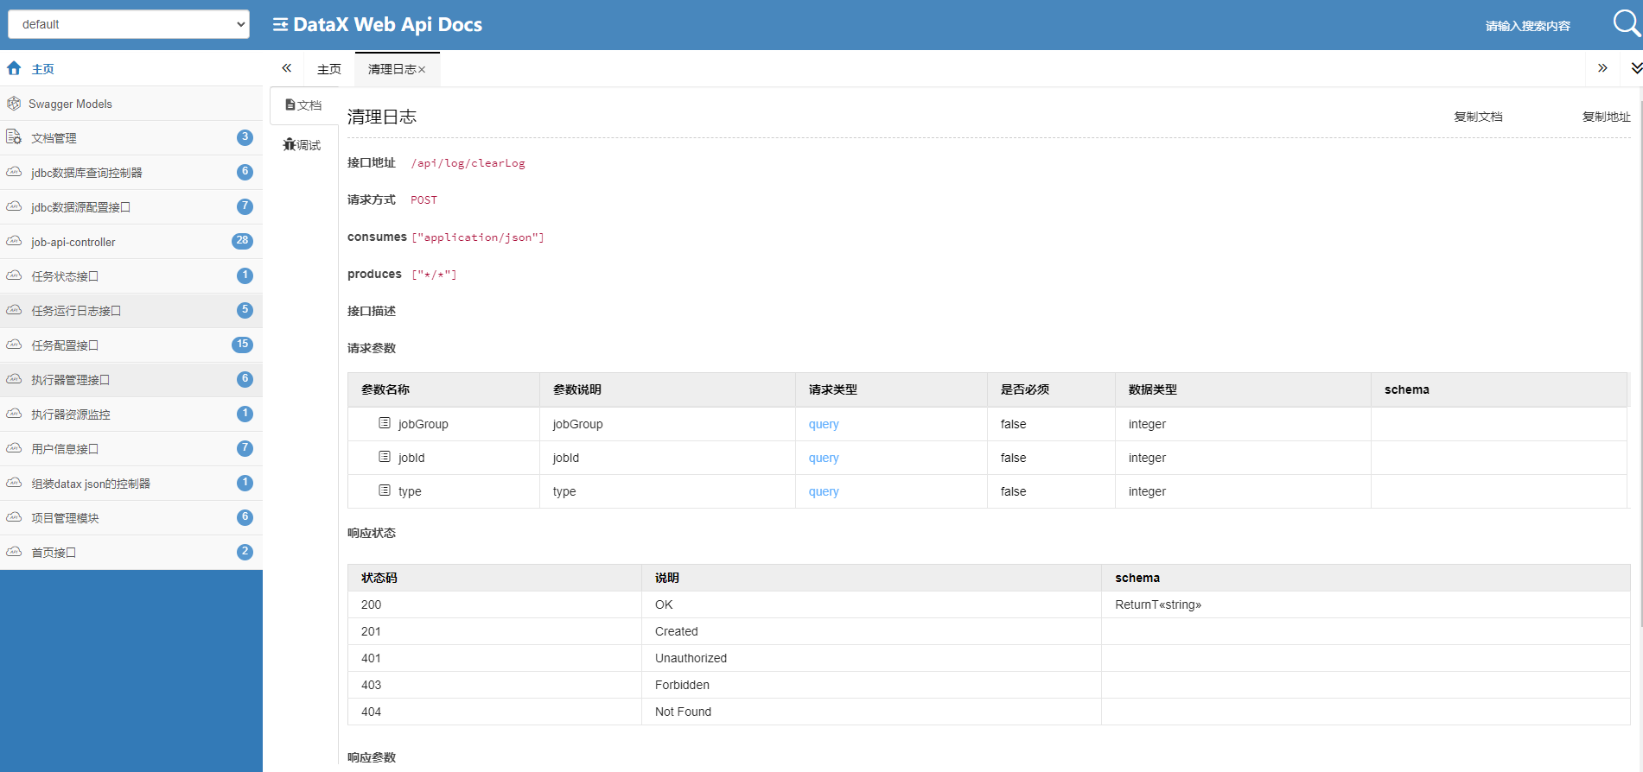This screenshot has width=1643, height=772.
Task: Click query in the type row
Action: click(824, 491)
